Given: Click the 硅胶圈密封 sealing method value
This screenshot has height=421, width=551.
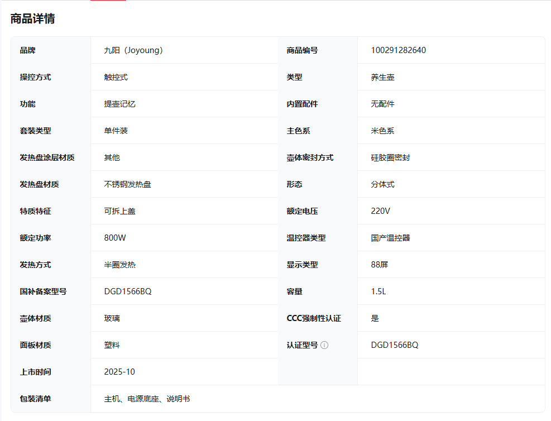Looking at the screenshot, I should click(390, 157).
